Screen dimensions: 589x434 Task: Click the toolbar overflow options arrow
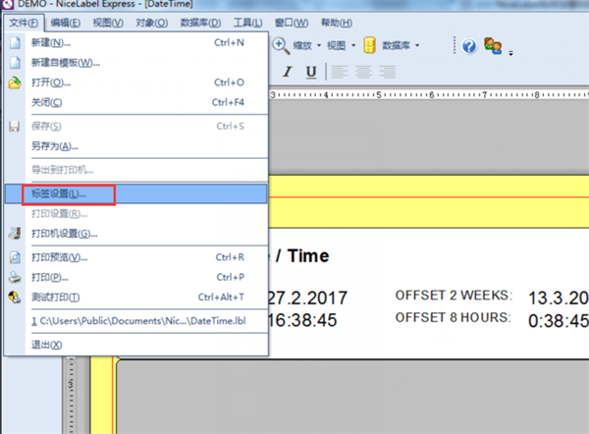click(x=510, y=53)
